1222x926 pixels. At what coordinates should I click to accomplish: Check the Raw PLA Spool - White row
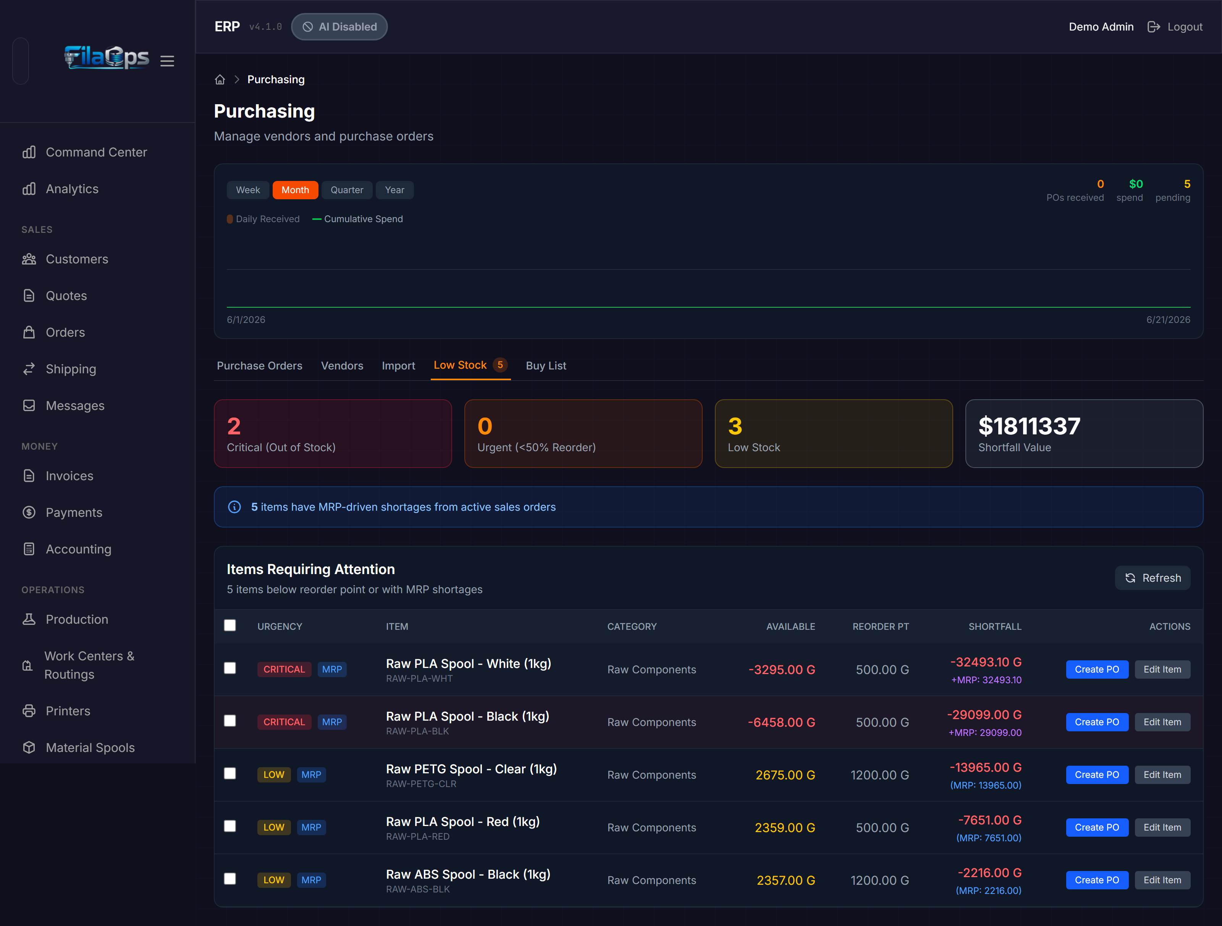230,668
